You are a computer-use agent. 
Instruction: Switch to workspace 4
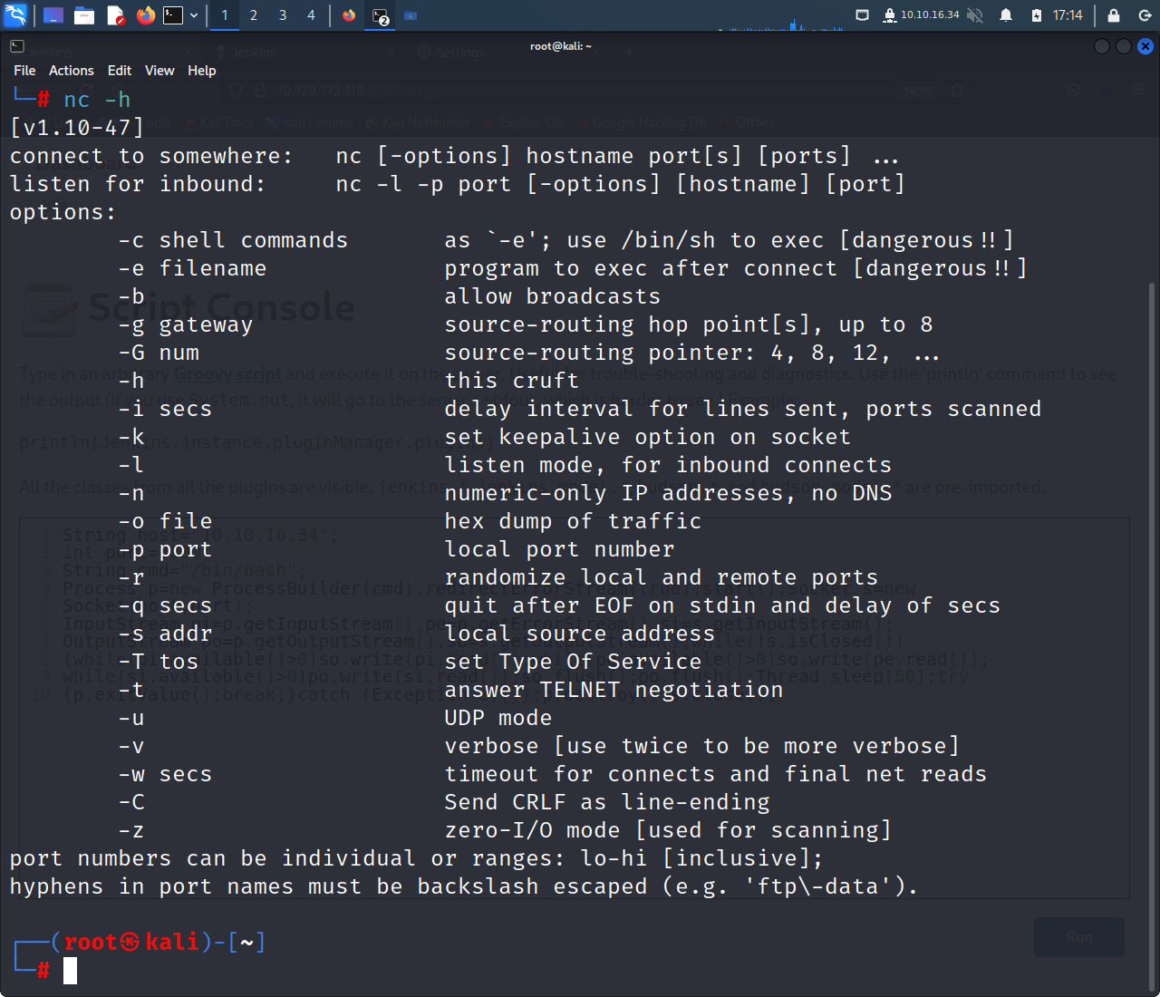coord(311,15)
